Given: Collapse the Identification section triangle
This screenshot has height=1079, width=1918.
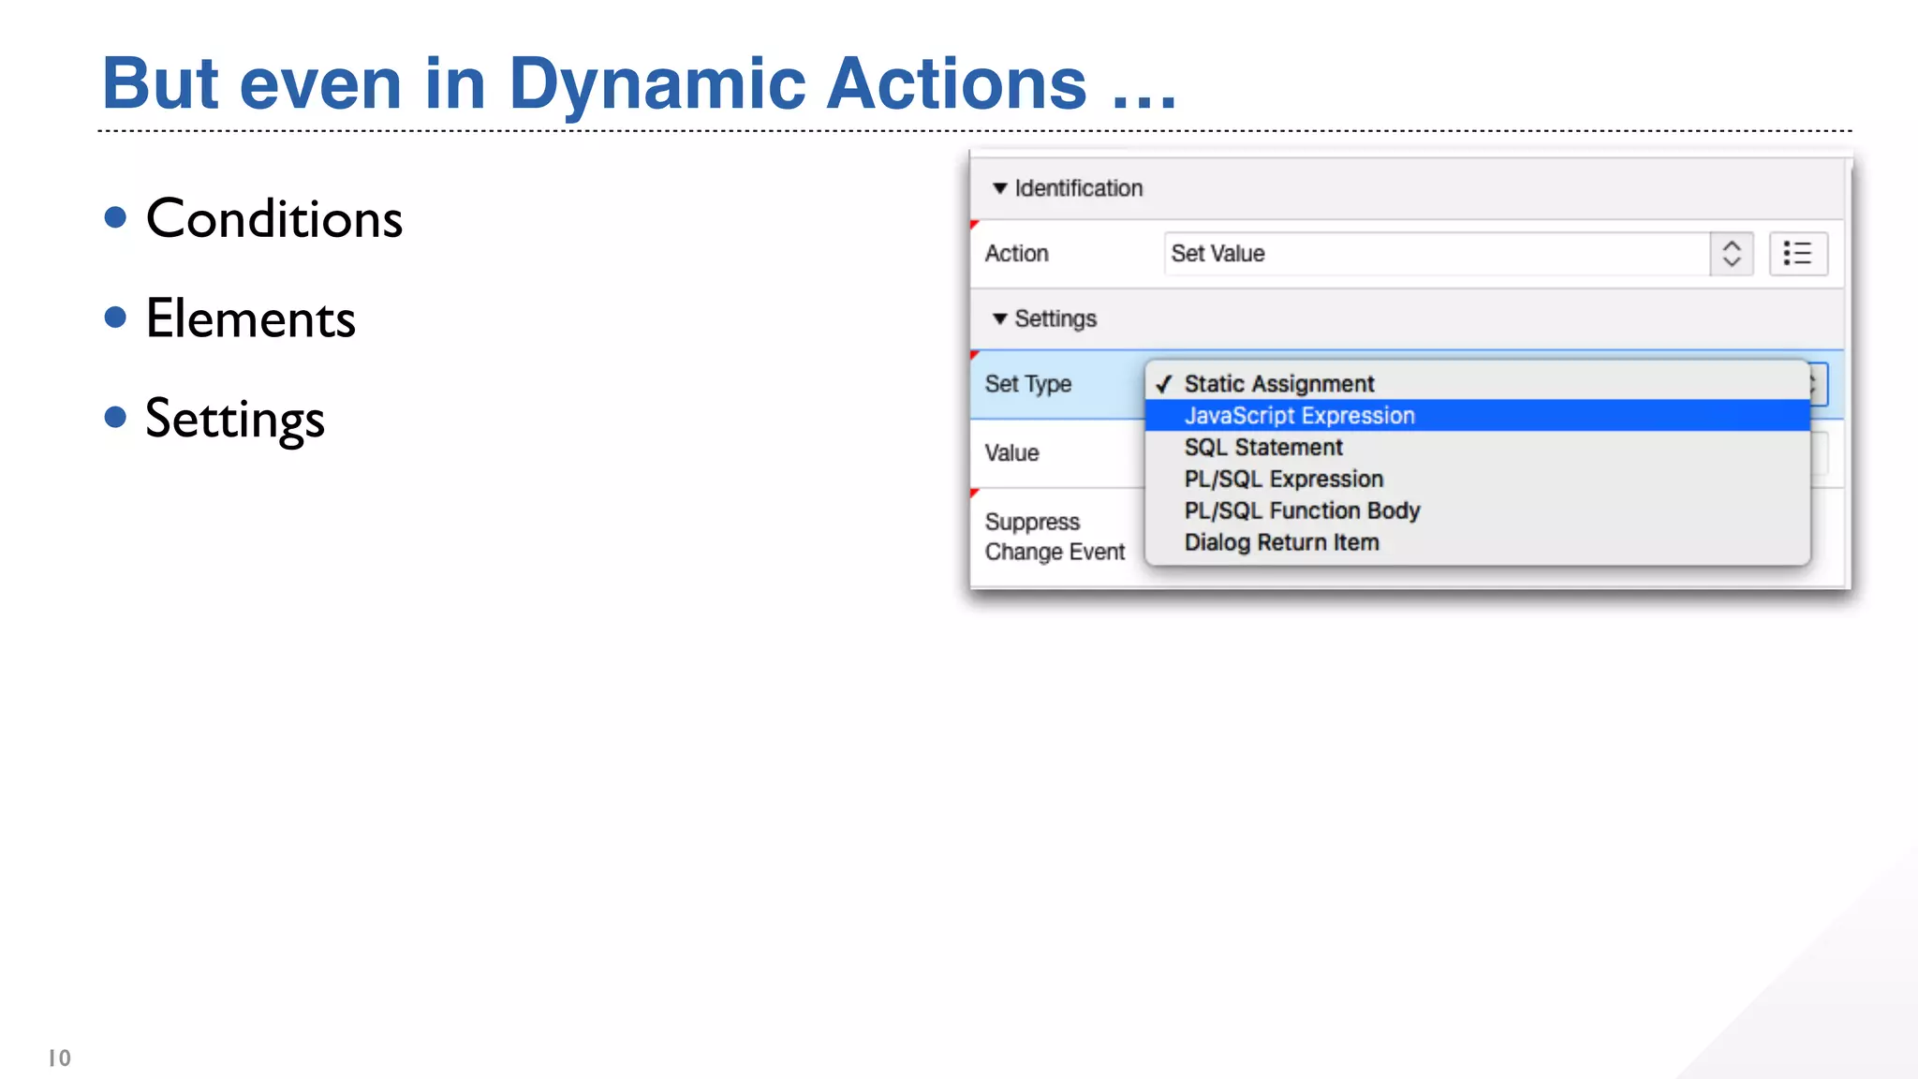Looking at the screenshot, I should [999, 188].
